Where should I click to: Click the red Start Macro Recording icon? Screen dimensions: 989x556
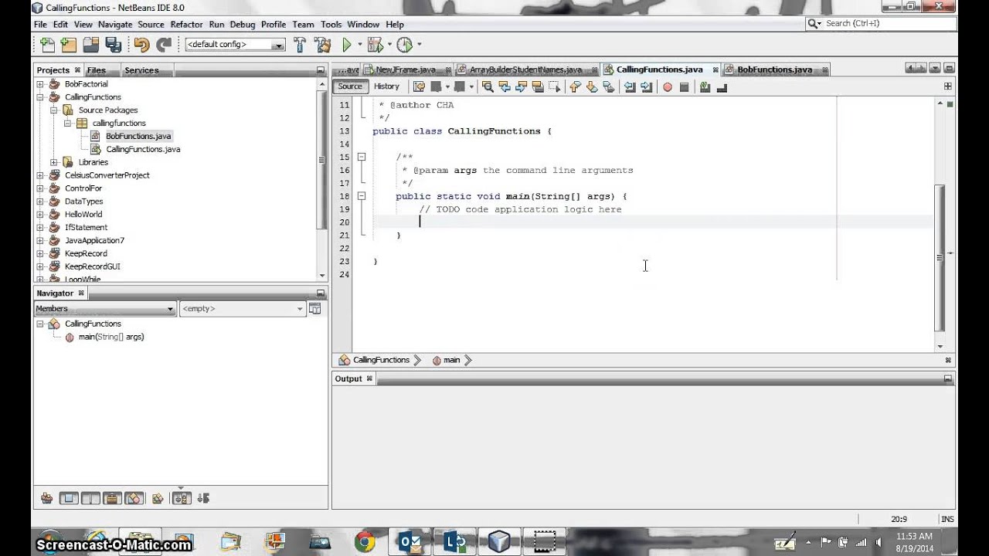tap(668, 87)
